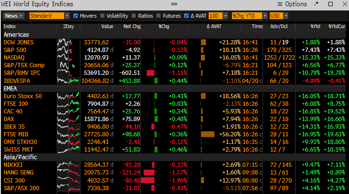Click the S&P/BMV IPC red %Chg bar

click(150, 73)
